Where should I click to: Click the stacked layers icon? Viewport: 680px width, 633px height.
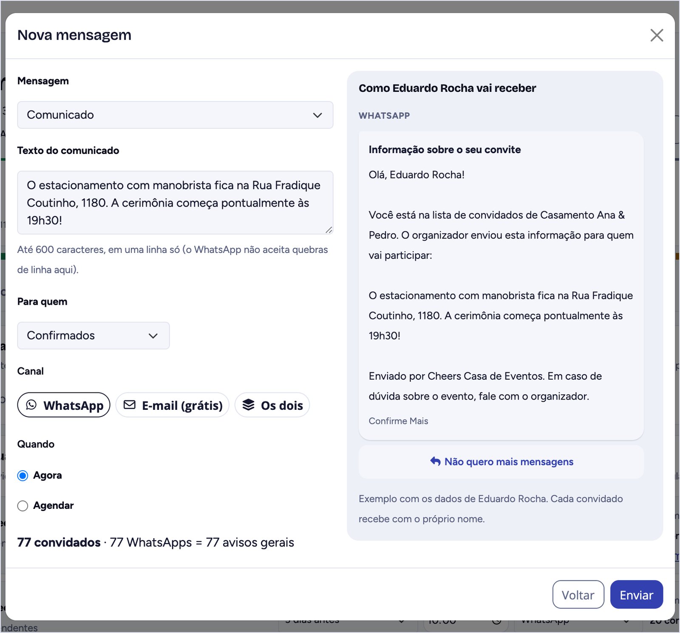click(x=248, y=405)
